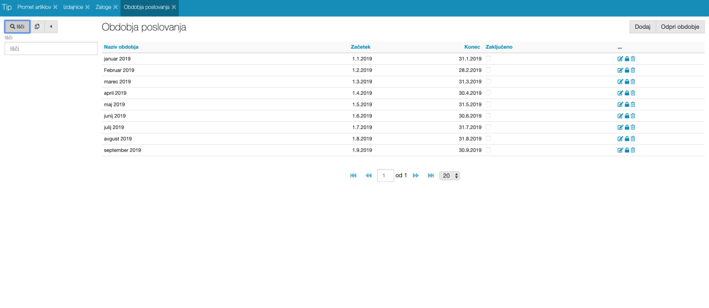709x308 pixels.
Task: Go to the first page of results
Action: [353, 176]
